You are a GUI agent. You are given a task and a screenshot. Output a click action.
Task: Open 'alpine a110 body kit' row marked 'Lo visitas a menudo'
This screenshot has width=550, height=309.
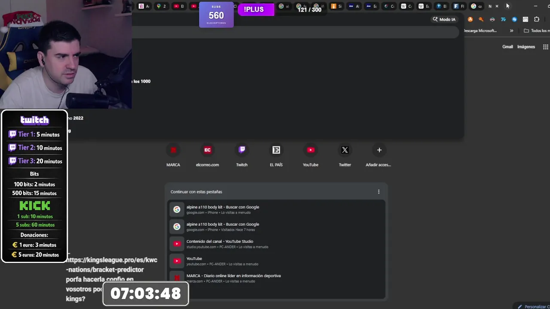tap(276, 209)
